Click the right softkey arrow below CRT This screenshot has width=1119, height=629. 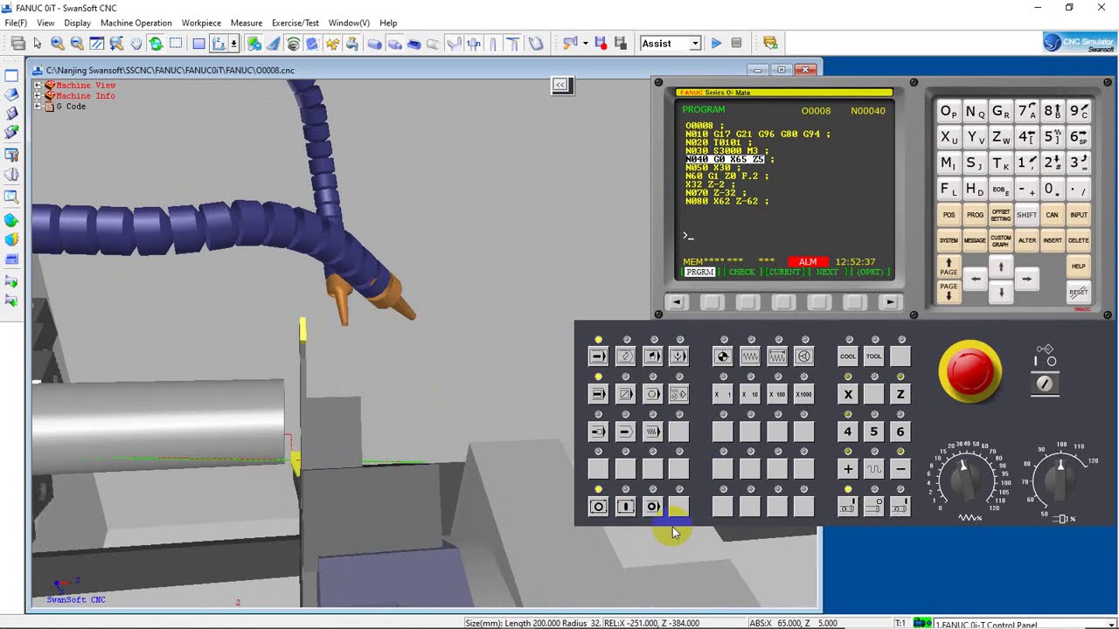[x=890, y=302]
